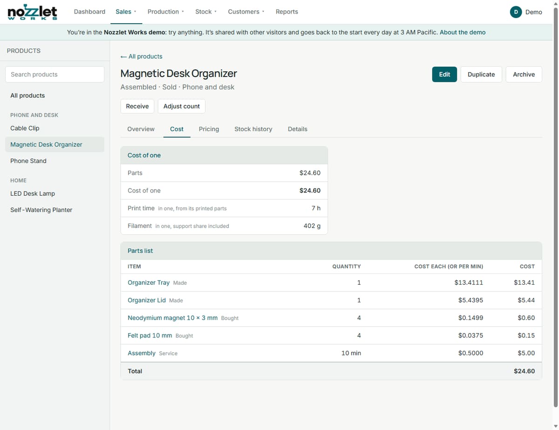
Task: Open the Organizer Tray part link
Action: pos(149,282)
